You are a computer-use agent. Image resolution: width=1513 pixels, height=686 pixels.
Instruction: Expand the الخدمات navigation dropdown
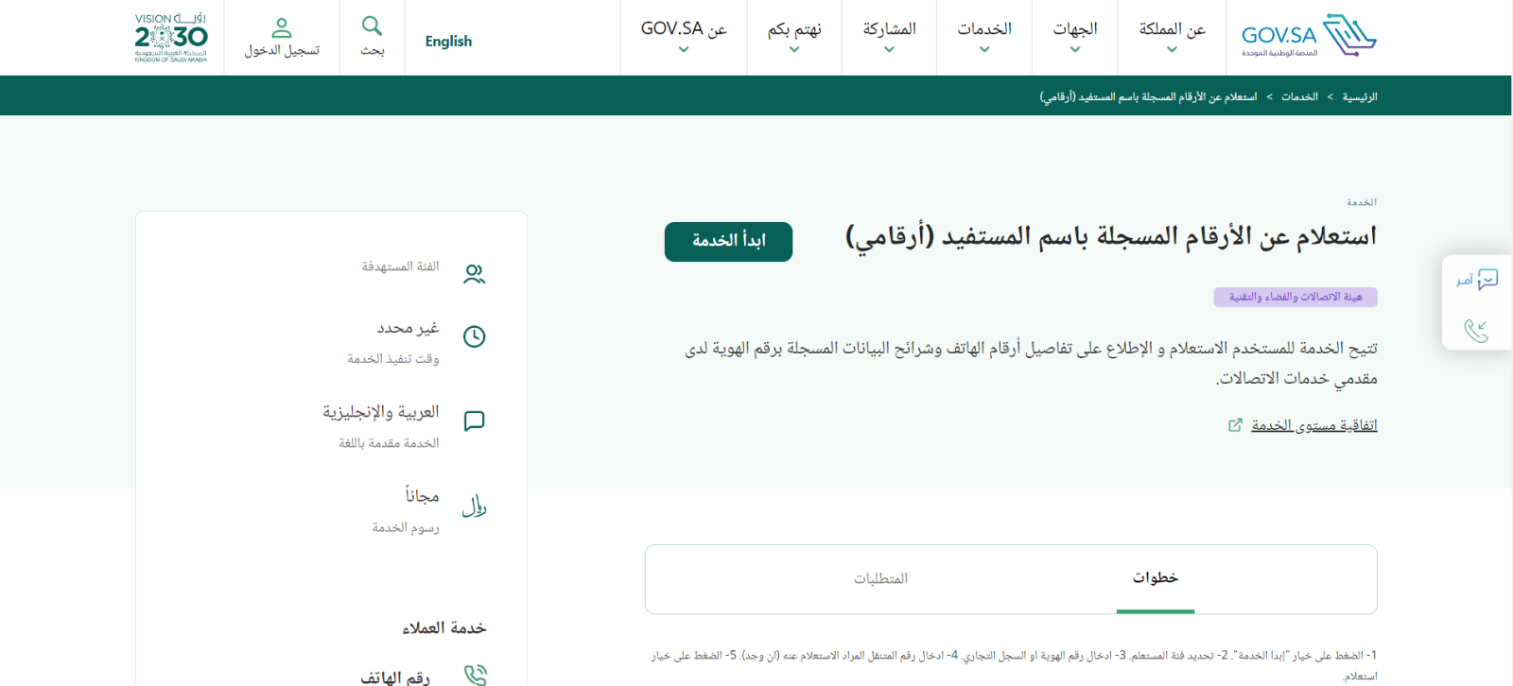pos(983,38)
